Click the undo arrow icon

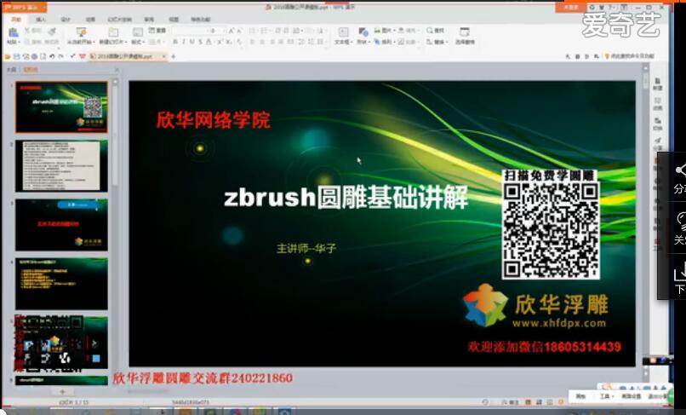(52, 56)
